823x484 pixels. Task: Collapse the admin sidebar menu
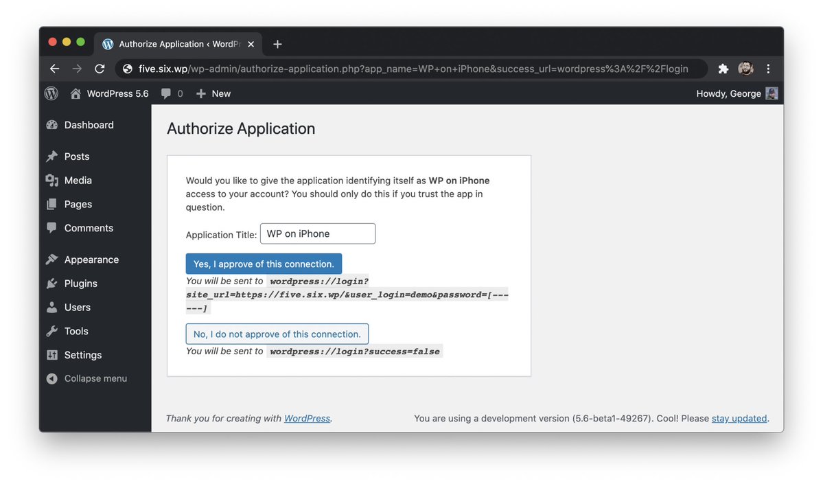tap(86, 378)
